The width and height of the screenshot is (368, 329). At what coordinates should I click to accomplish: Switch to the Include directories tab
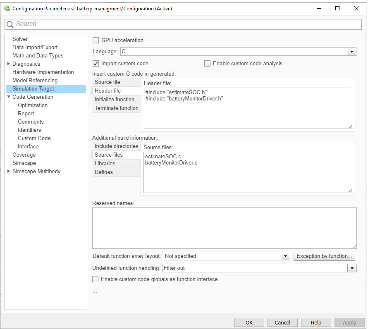[117, 146]
